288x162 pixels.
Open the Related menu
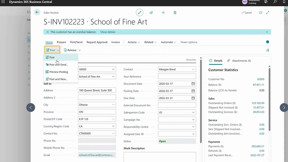(150, 42)
